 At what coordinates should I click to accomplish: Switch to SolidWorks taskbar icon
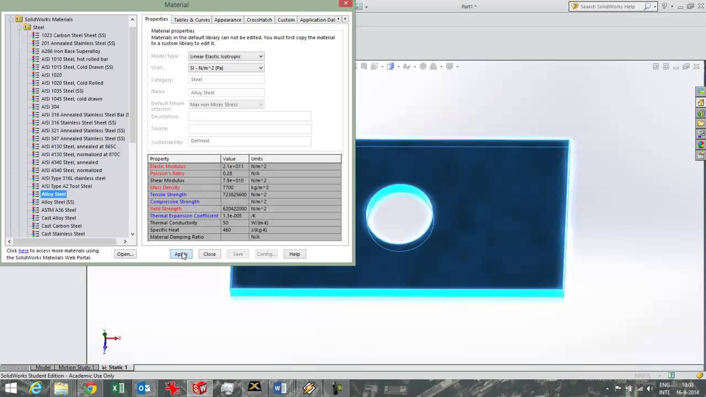click(200, 388)
